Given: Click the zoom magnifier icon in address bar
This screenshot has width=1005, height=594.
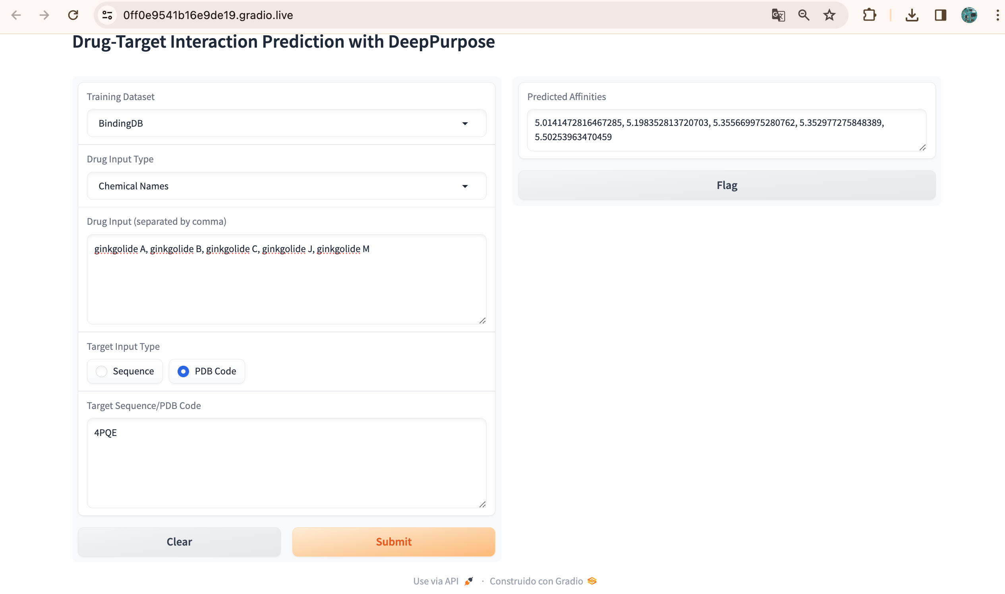Looking at the screenshot, I should coord(804,15).
